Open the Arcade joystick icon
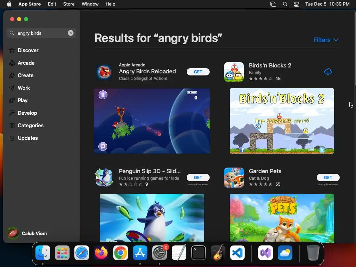 (12, 63)
